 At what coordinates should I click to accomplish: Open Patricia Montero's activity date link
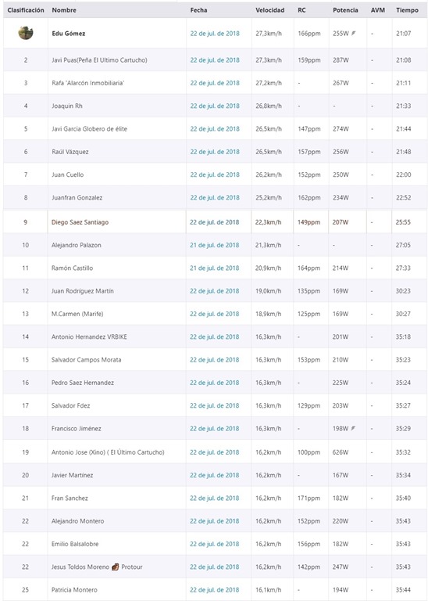tap(214, 589)
